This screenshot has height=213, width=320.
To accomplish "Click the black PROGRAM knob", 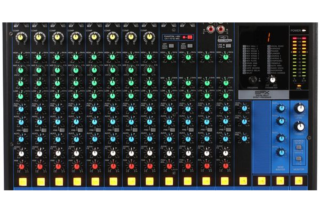I will pyautogui.click(x=253, y=80).
